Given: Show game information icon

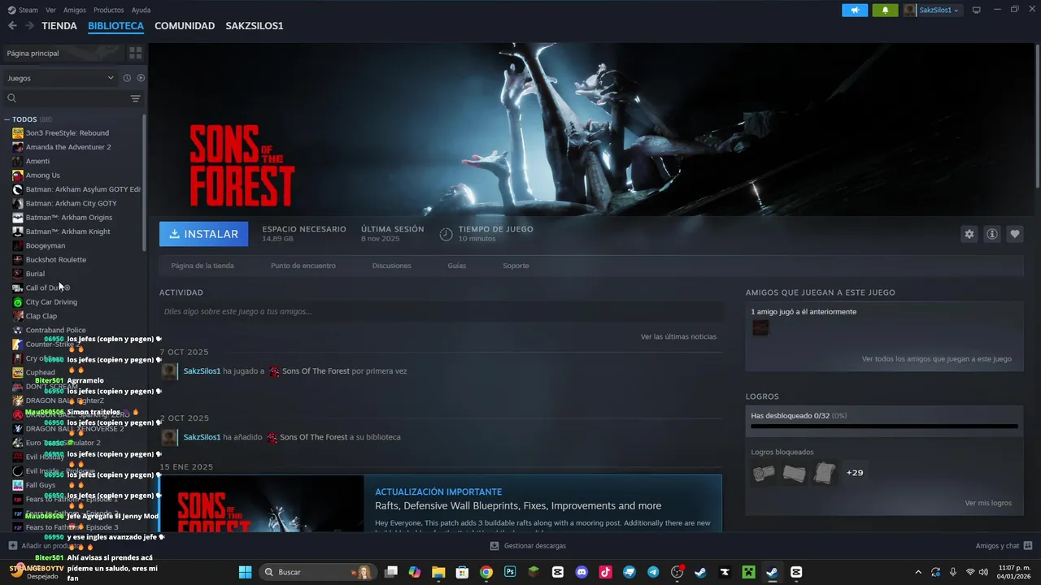Looking at the screenshot, I should coord(991,234).
